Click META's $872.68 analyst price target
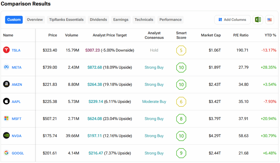 (x=95, y=67)
